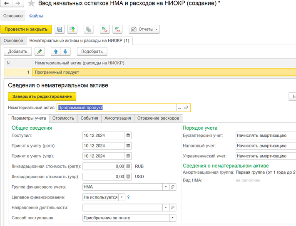The width and height of the screenshot is (296, 226).
Task: Open the Параметры учета tab
Action: coord(29,118)
